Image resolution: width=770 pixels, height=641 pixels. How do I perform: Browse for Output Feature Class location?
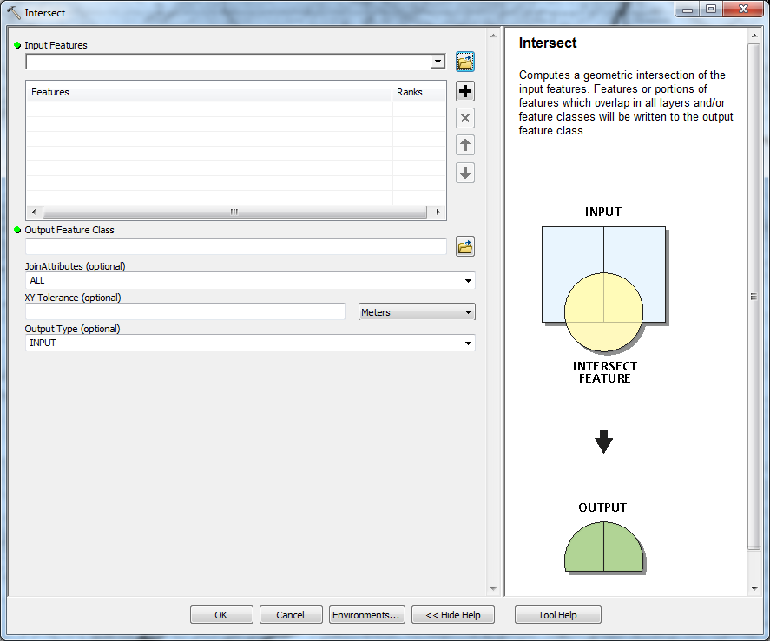[465, 247]
